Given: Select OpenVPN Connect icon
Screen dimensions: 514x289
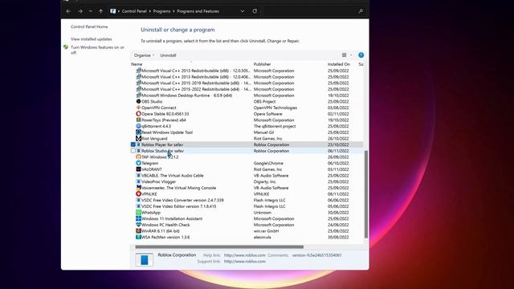Looking at the screenshot, I should 138,108.
